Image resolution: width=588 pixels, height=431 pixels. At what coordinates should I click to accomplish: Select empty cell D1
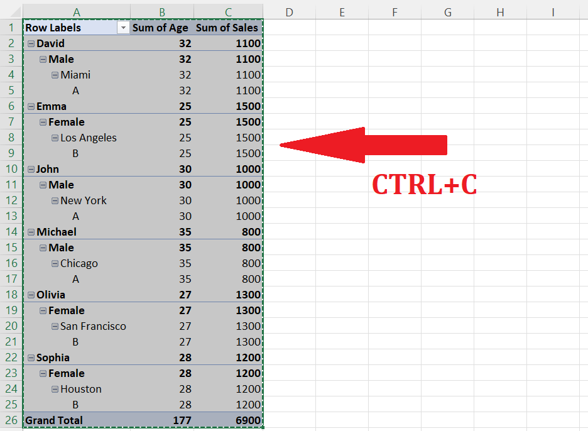tap(289, 27)
